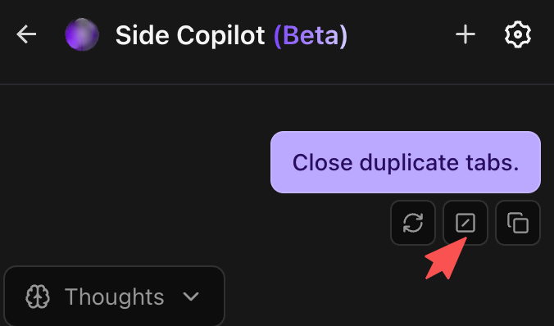Click the empty area left of message bubble
Viewport: 554px width, 326px height.
click(x=134, y=162)
